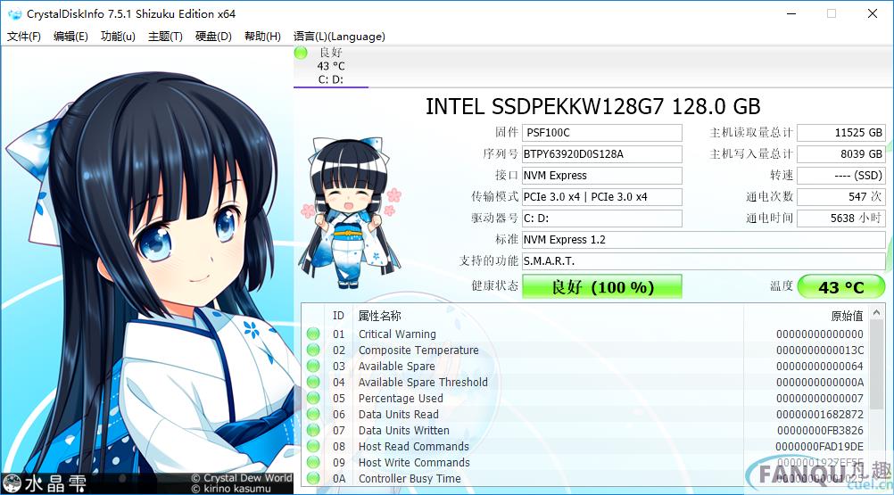
Task: Click host writes total value 8039 GB
Action: coord(841,153)
